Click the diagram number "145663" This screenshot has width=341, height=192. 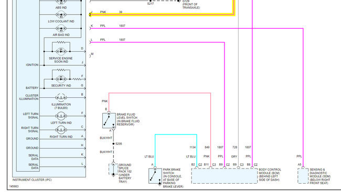point(14,186)
